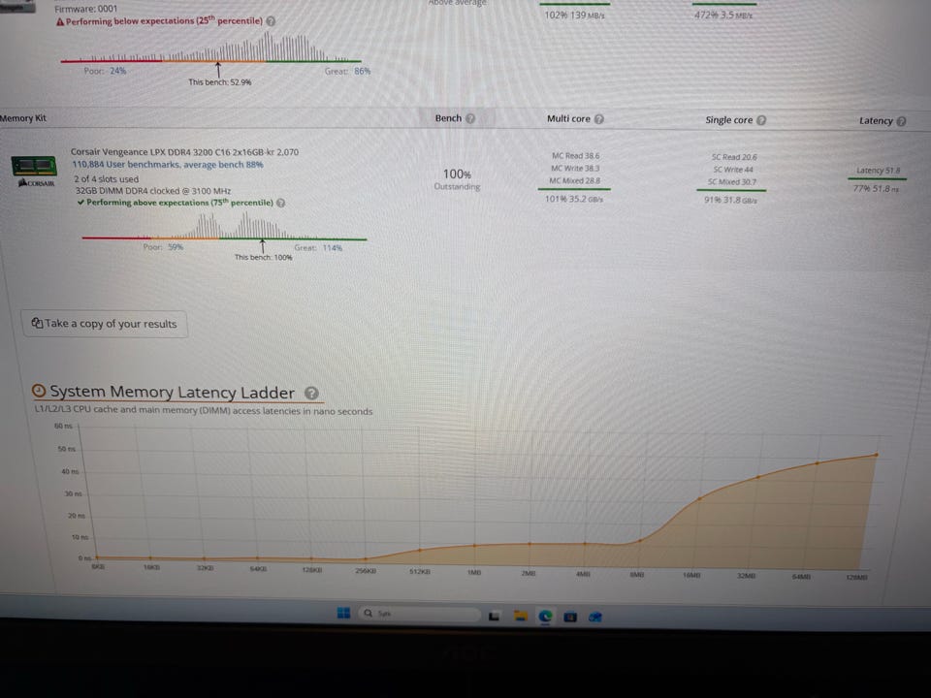The image size is (931, 698).
Task: Open the Single core help icon
Action: [x=761, y=120]
